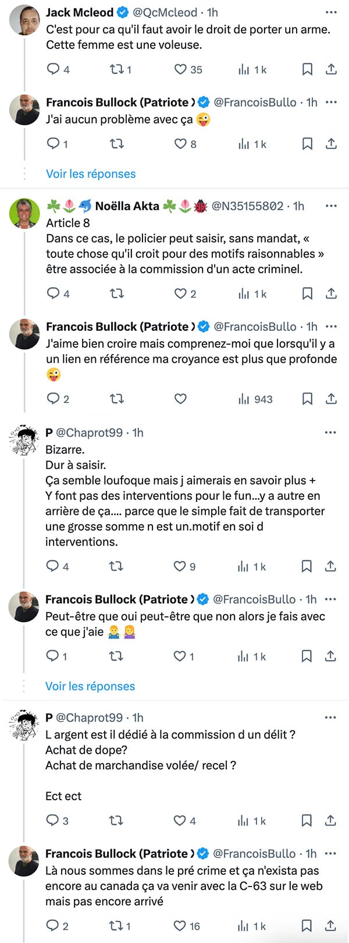Viewport: 349px width, 943px height.
Task: Retweet Noëlla Akta's Article 8 post
Action: click(x=117, y=294)
